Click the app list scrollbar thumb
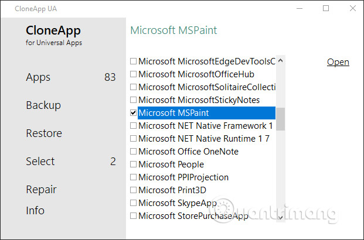The width and height of the screenshot is (364, 240). [280, 119]
